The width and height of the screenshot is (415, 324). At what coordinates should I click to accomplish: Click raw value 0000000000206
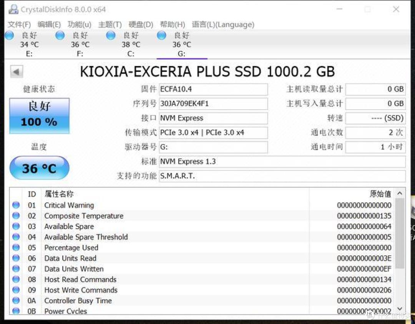pyautogui.click(x=364, y=290)
